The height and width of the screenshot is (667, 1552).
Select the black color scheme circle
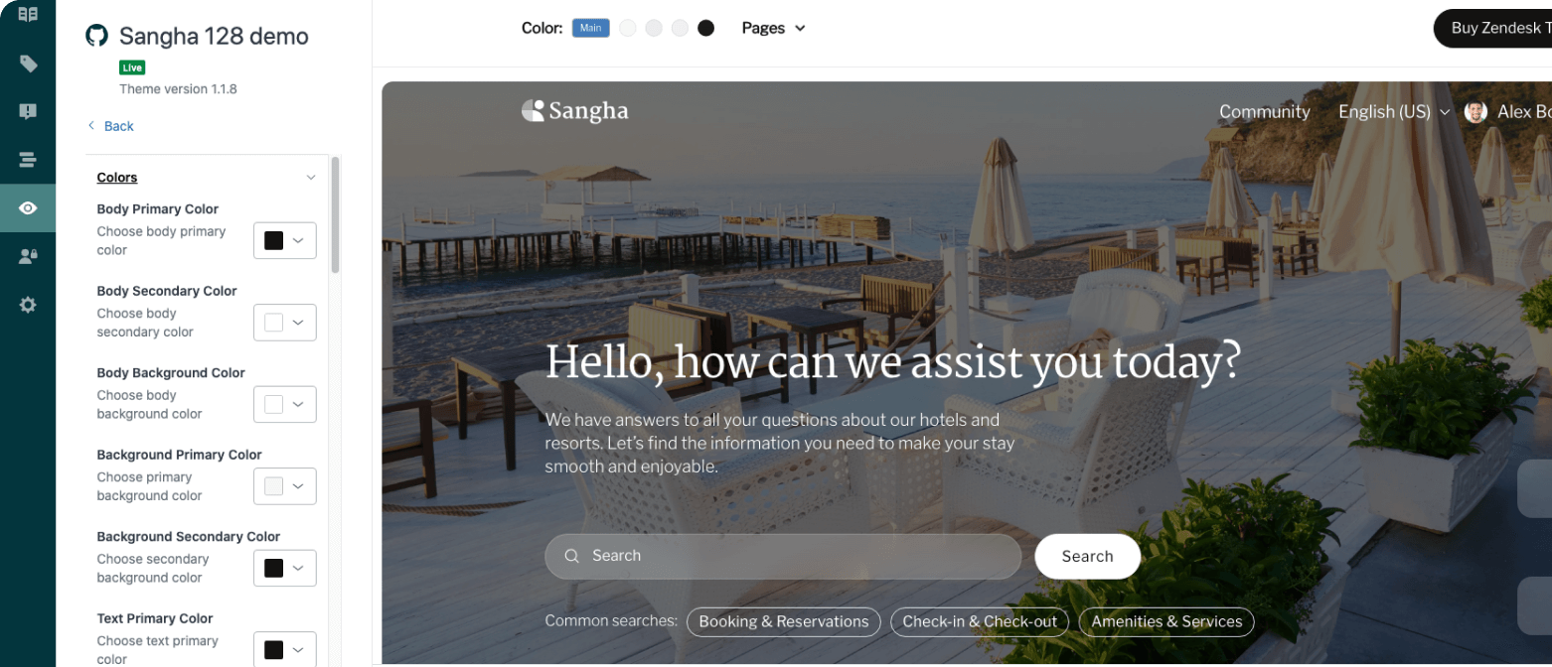click(705, 29)
